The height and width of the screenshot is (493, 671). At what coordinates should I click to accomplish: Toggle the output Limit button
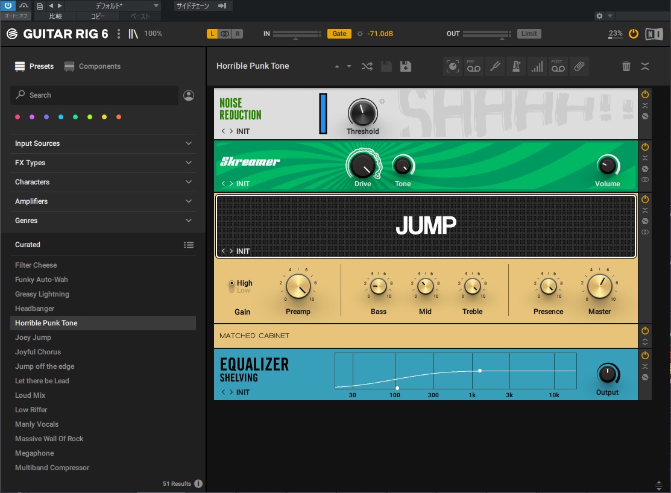(x=529, y=34)
